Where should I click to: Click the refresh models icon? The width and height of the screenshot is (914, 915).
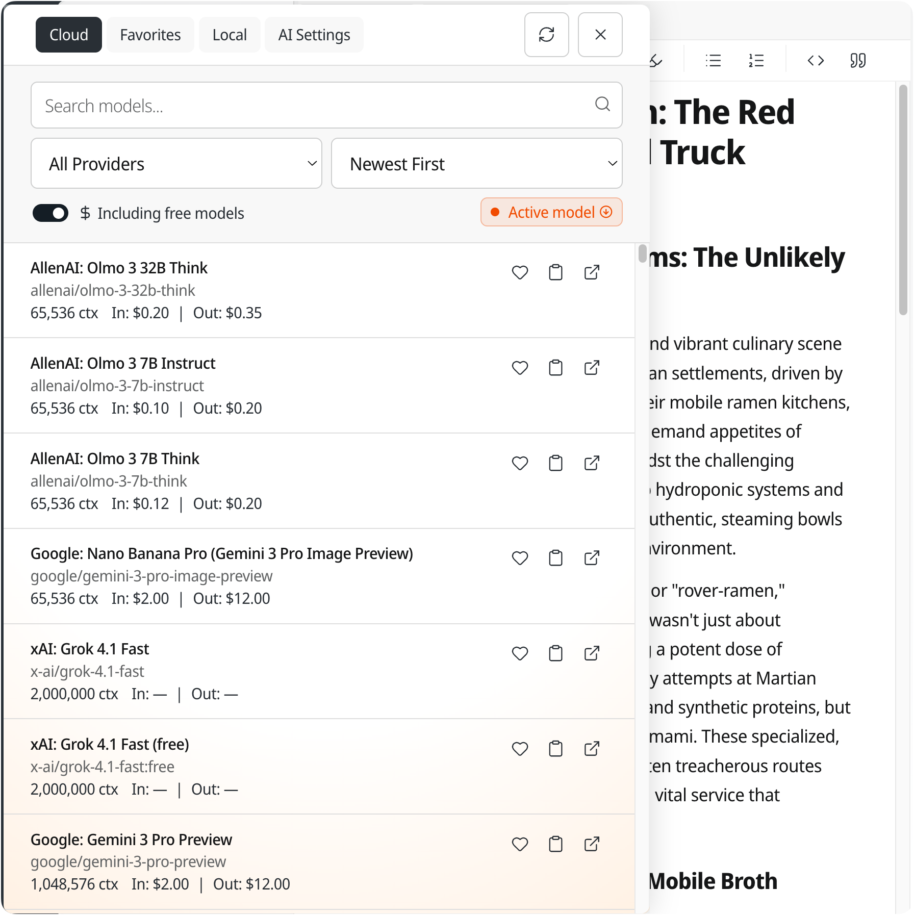[x=546, y=35]
